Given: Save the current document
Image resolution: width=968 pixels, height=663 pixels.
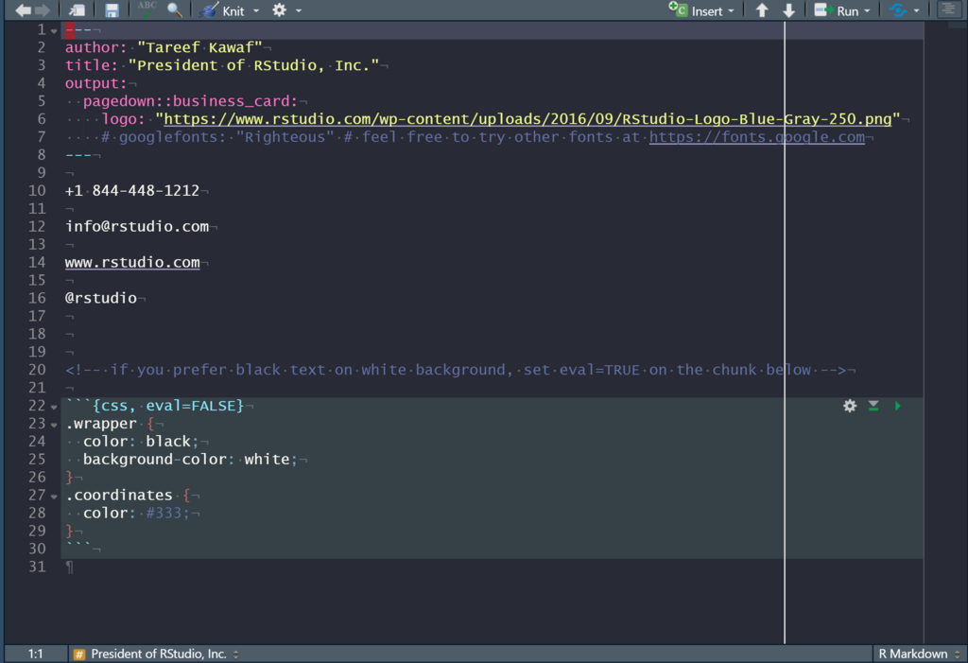Looking at the screenshot, I should click(x=112, y=10).
